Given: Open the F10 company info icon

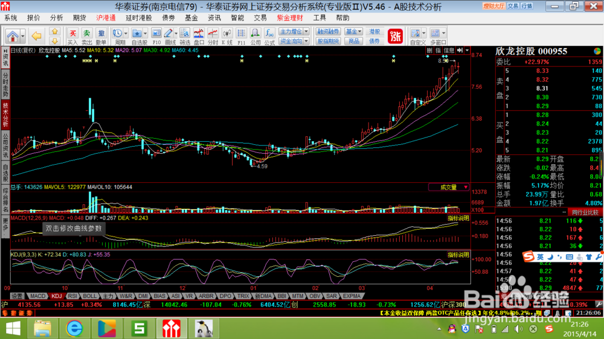Looking at the screenshot, I should pos(156,36).
